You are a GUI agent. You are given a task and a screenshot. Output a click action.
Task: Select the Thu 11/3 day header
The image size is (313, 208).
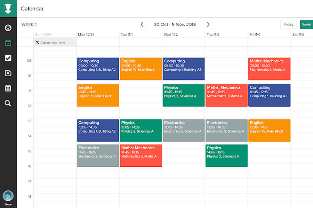pyautogui.click(x=213, y=34)
